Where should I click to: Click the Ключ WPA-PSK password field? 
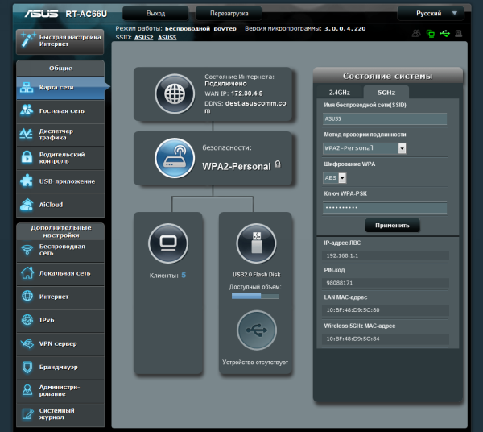(385, 207)
